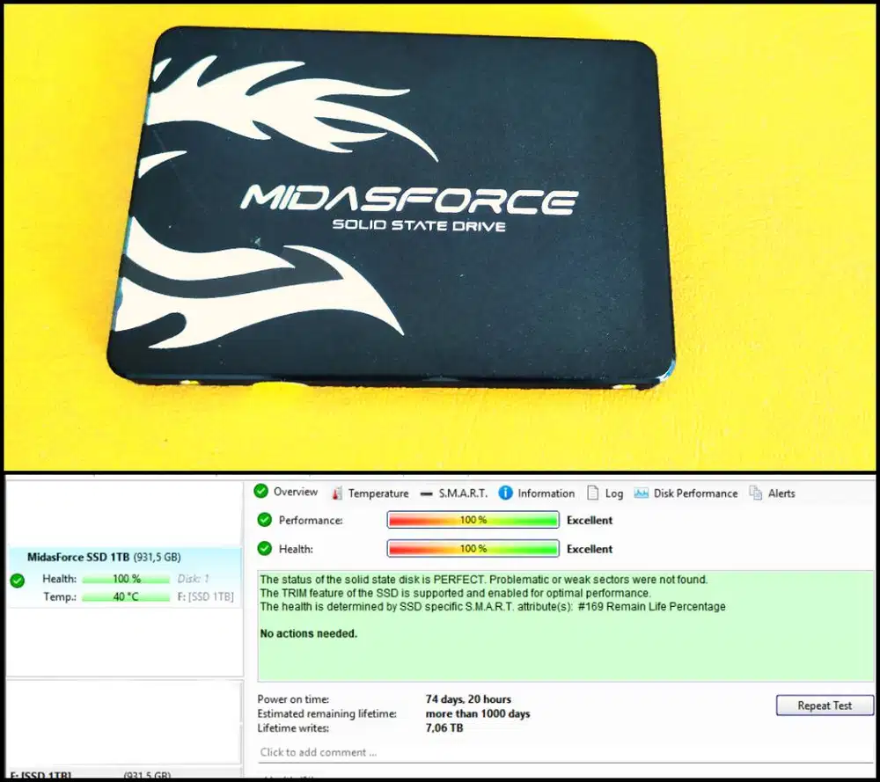Switch to the Disk Performance tab
This screenshot has height=782, width=880.
coord(686,493)
